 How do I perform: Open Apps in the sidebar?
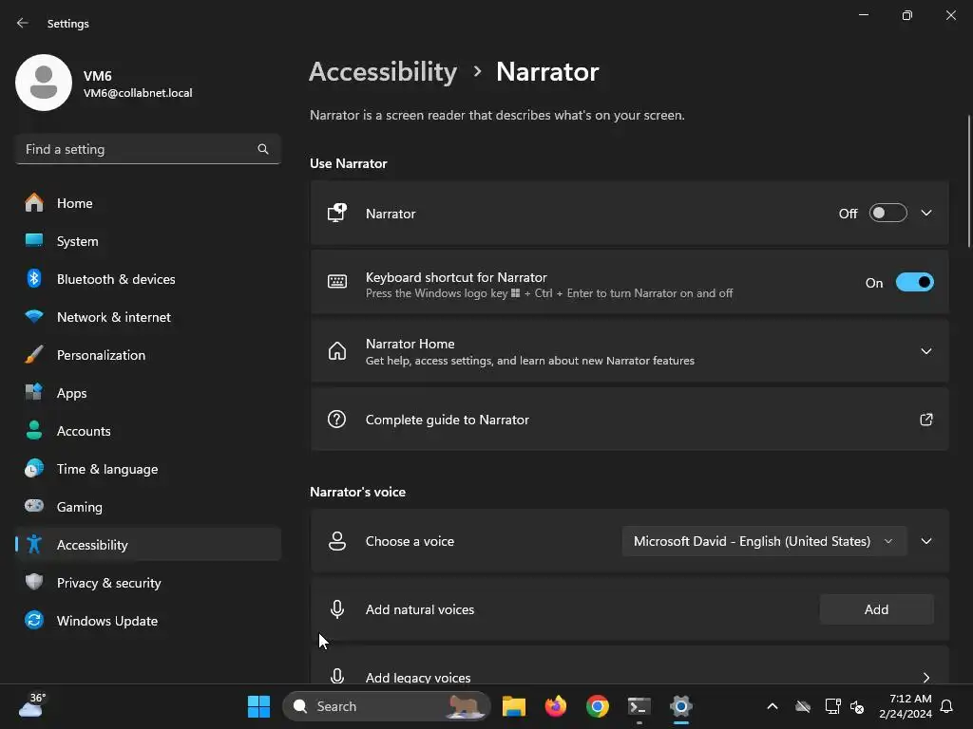(147, 393)
